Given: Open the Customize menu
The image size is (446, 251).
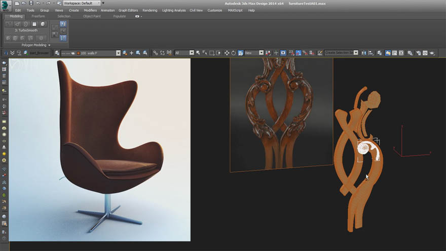Looking at the screenshot, I should point(214,10).
